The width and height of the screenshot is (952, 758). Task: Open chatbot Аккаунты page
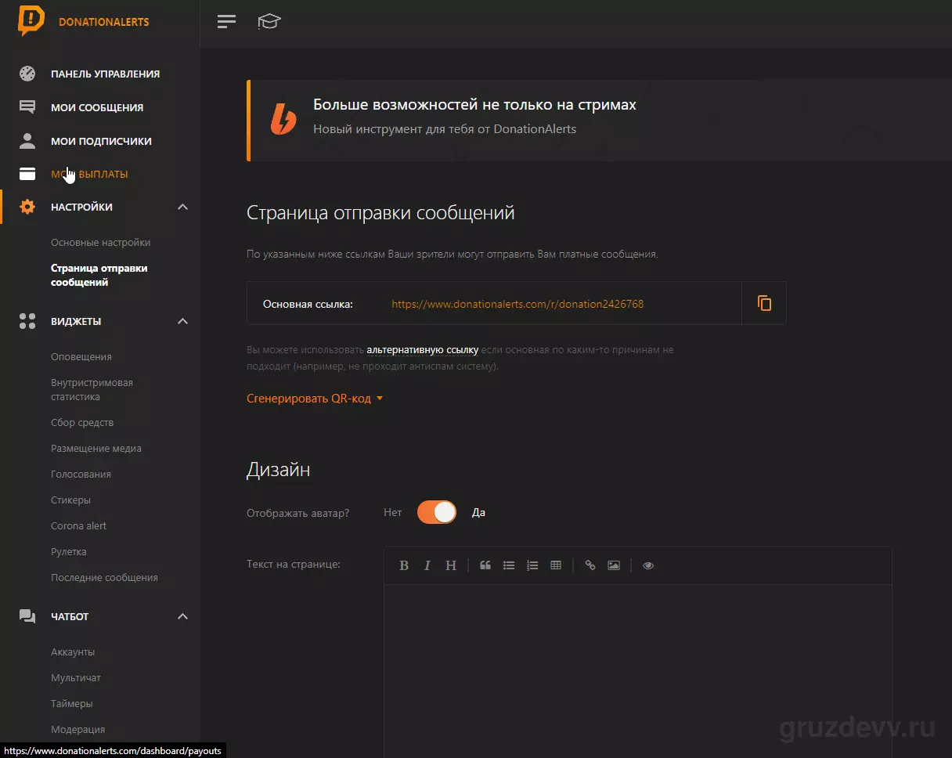pos(73,652)
